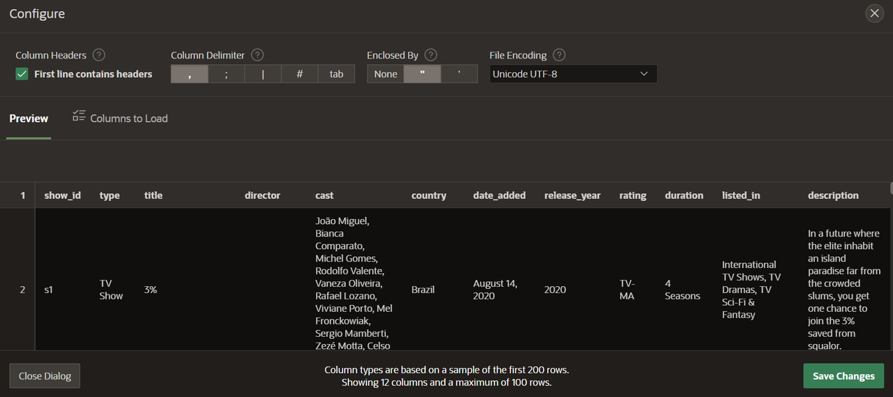Click the TV-MA rating cell

click(x=627, y=290)
